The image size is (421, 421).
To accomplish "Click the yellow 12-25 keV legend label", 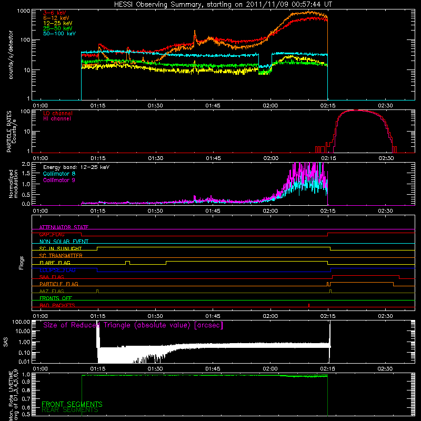I will [x=57, y=23].
